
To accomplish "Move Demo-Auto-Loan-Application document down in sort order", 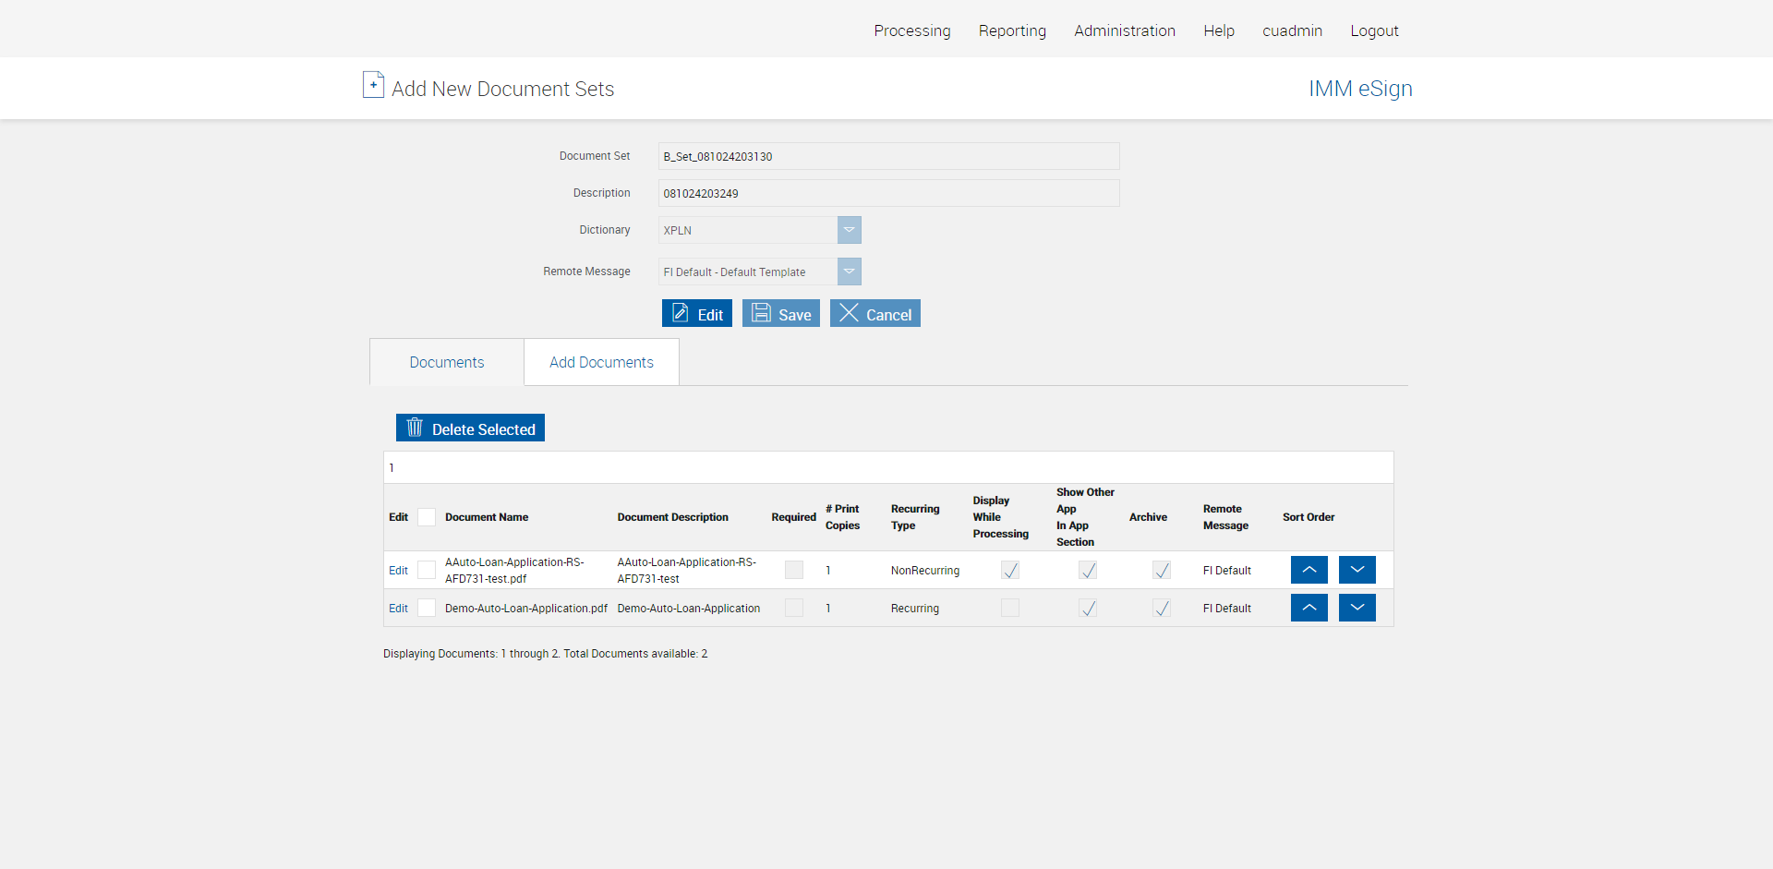I will 1357,608.
